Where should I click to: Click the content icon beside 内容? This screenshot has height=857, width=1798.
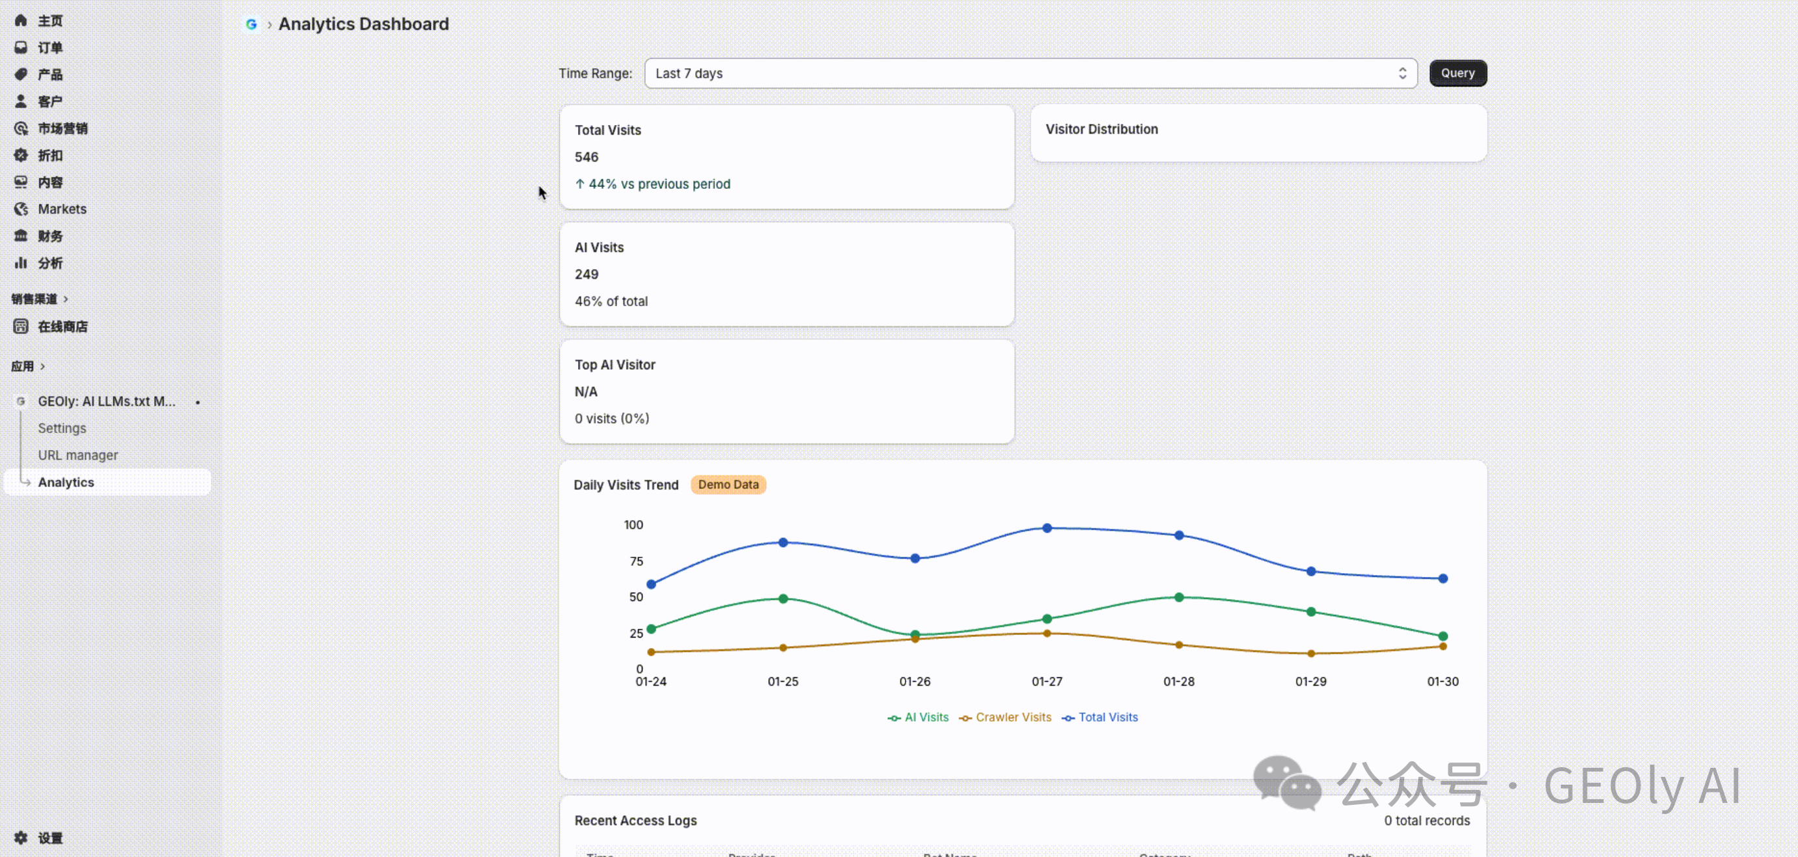click(21, 182)
